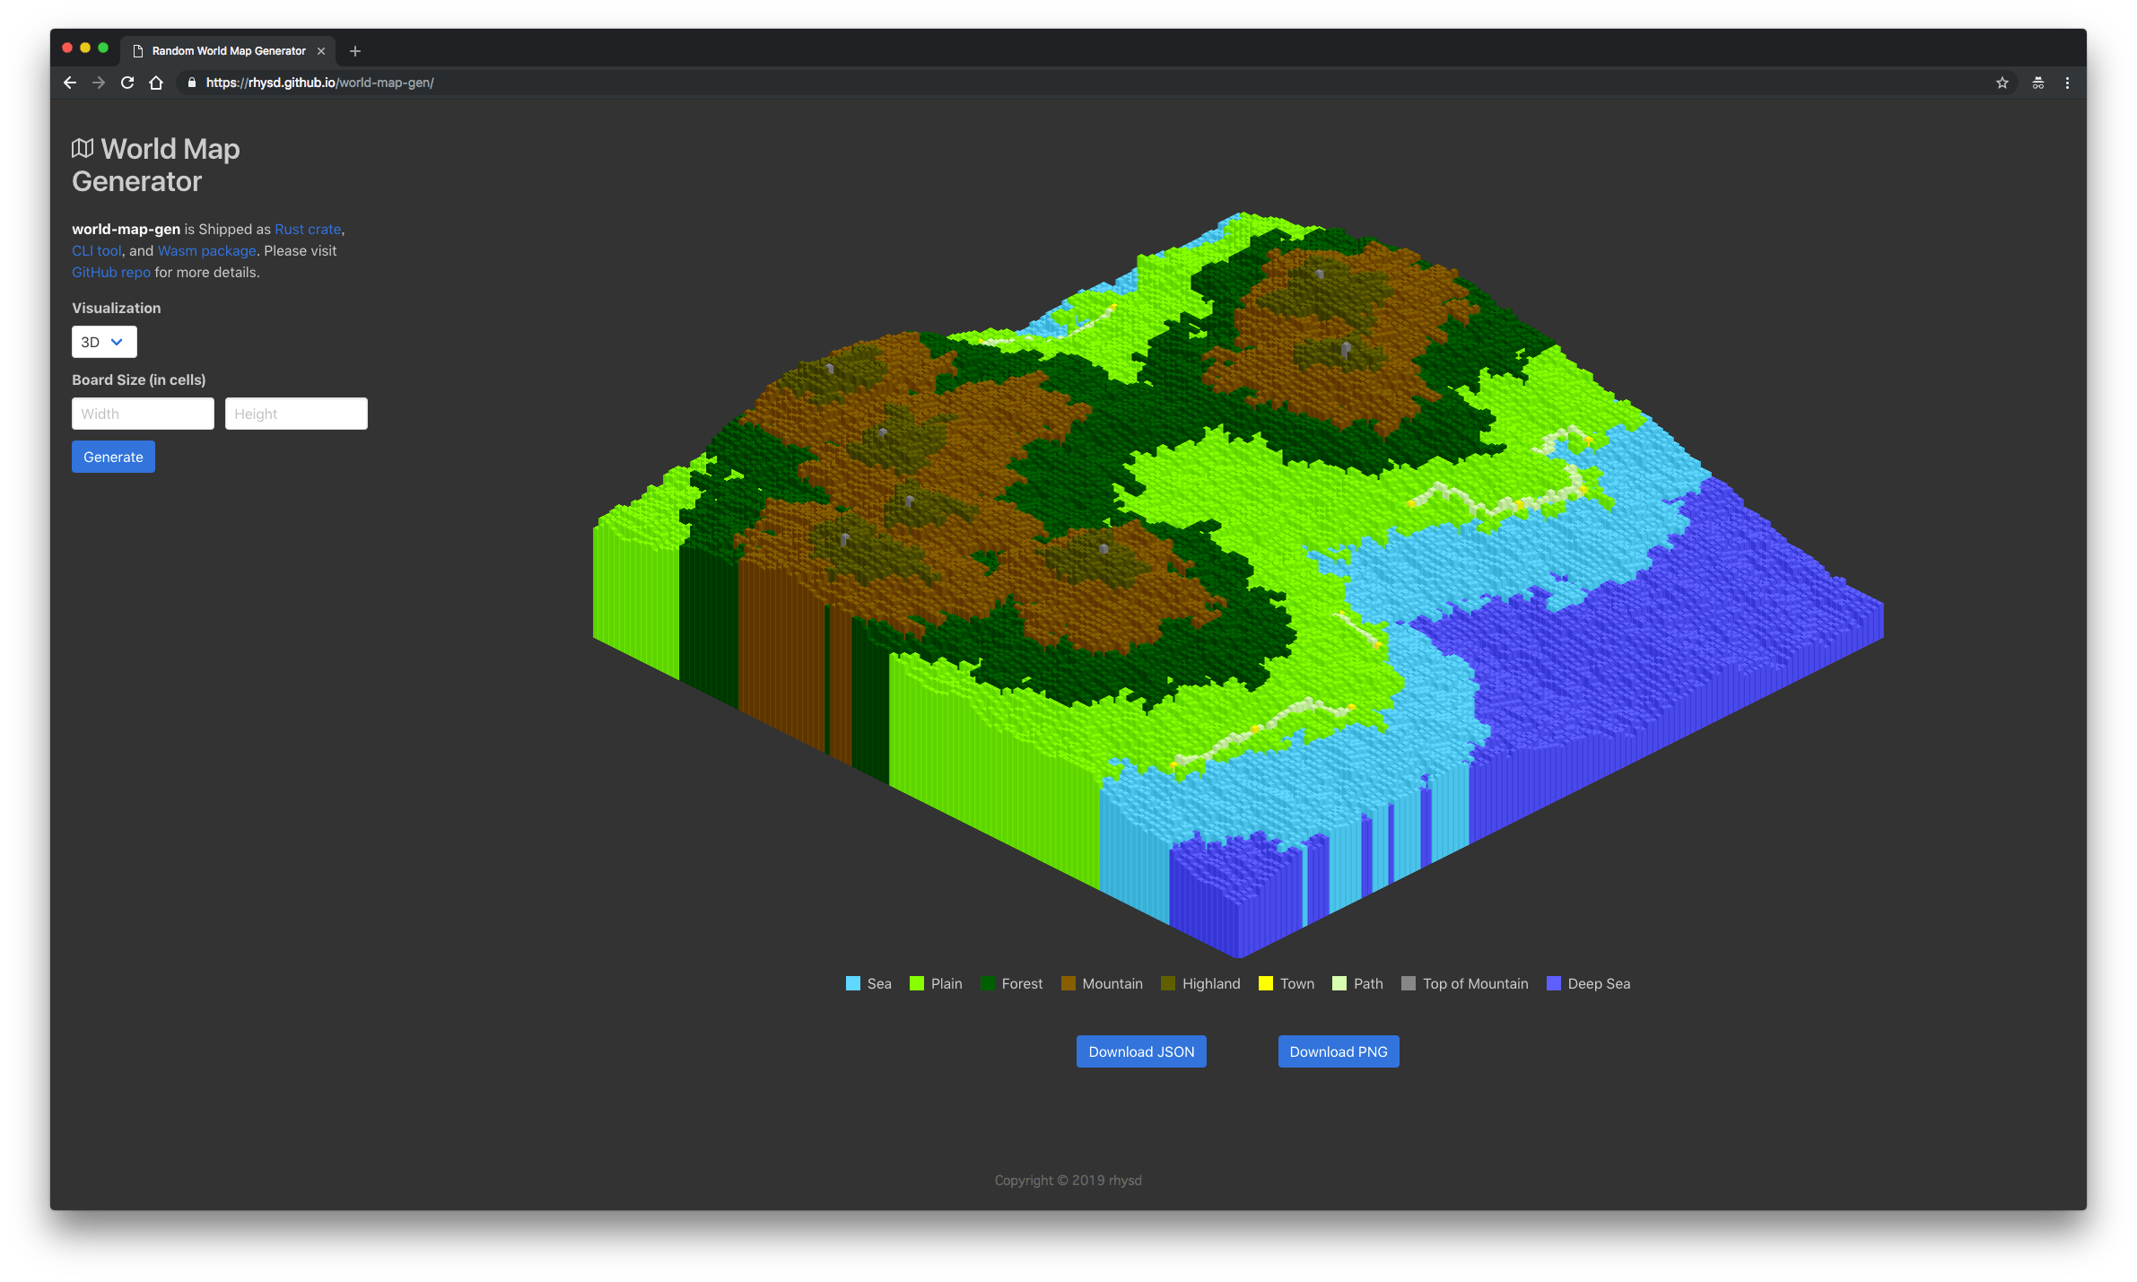Screen dimensions: 2137x1282
Task: Bookmark this page with the star icon
Action: click(2002, 83)
